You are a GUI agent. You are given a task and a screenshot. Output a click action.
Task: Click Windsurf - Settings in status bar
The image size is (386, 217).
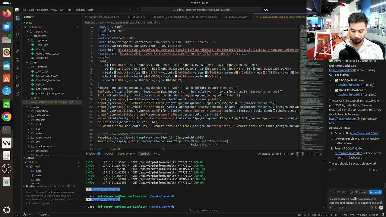368,215
